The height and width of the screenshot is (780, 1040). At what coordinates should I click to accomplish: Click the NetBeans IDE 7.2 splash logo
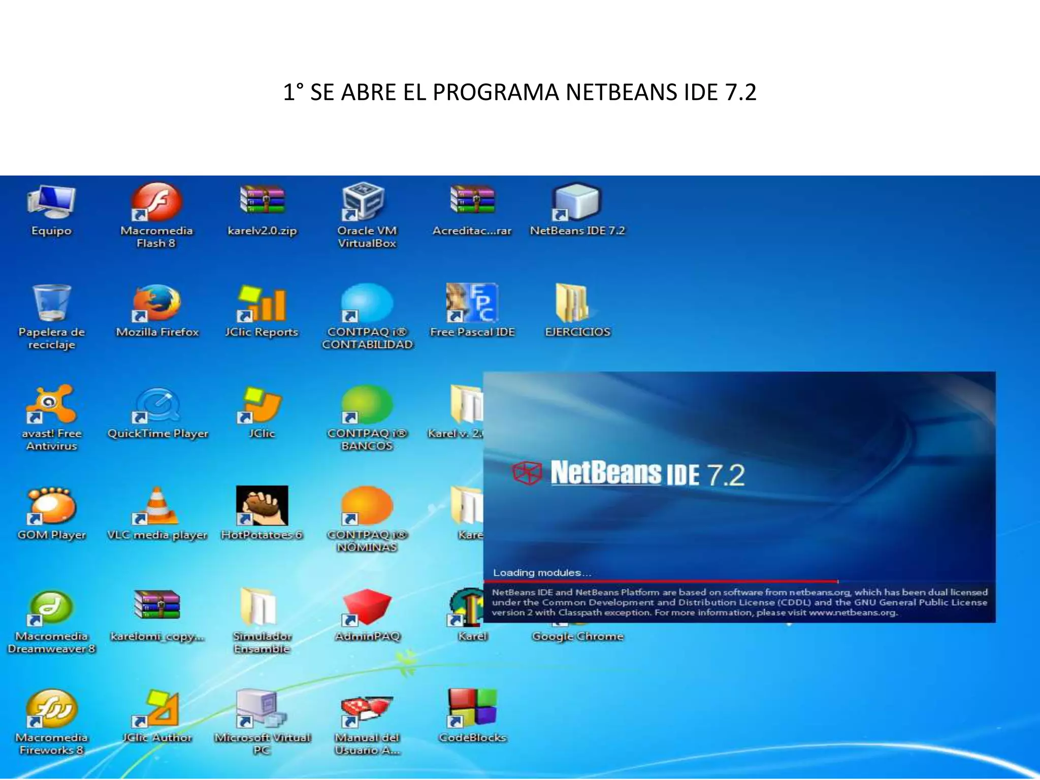[x=629, y=473]
